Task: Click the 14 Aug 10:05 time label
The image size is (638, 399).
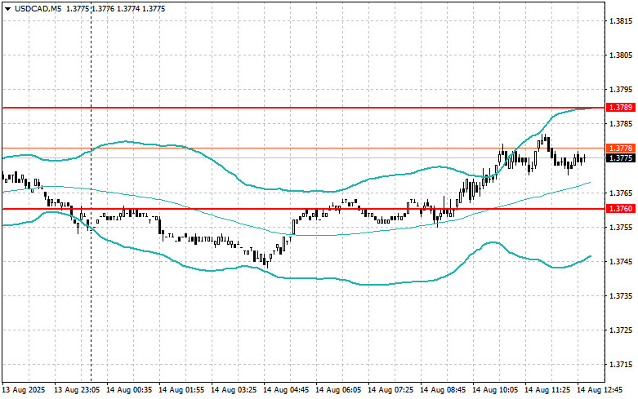Action: 495,390
